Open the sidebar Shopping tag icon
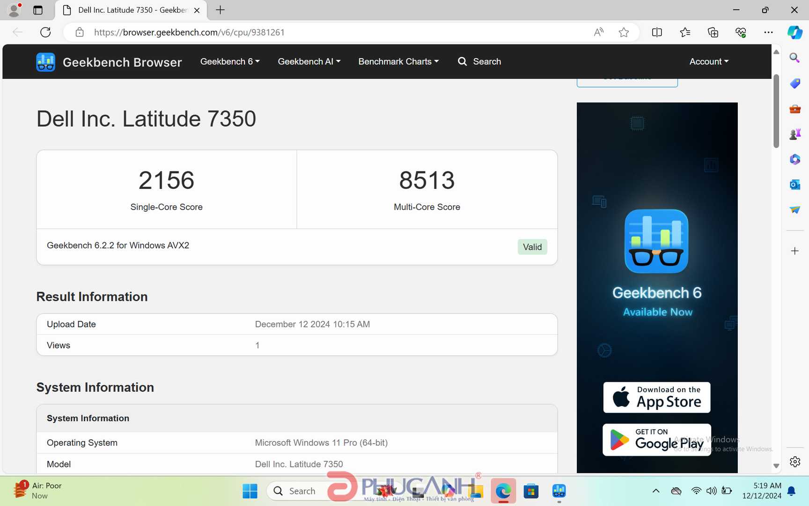This screenshot has height=506, width=809. [x=795, y=83]
